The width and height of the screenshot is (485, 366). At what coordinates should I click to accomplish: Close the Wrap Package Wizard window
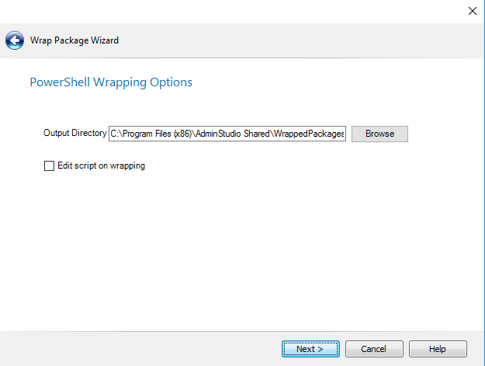click(472, 11)
